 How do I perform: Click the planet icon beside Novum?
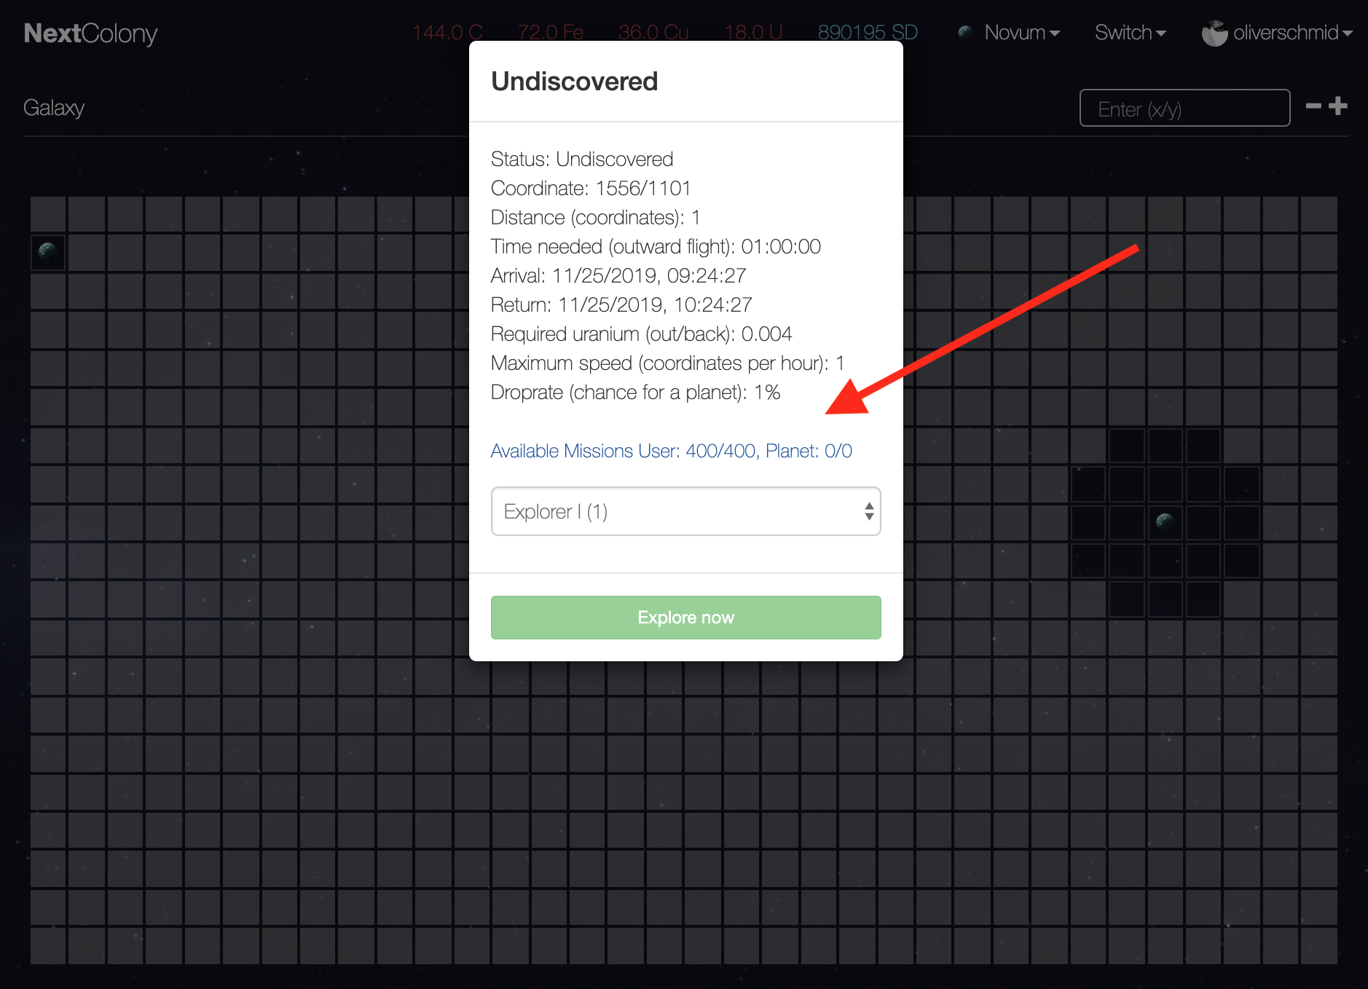tap(966, 32)
